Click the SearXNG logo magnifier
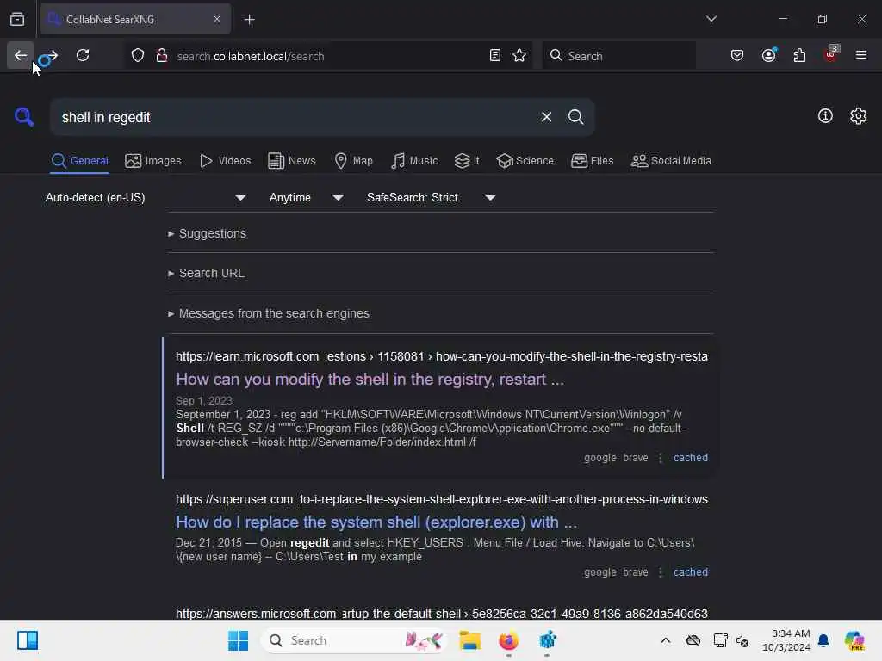 (24, 117)
